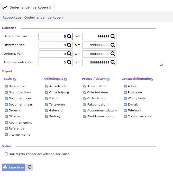Enable Ook regels zonder artikelcode adrukken
Image resolution: width=173 pixels, height=178 pixels.
pos(6,154)
